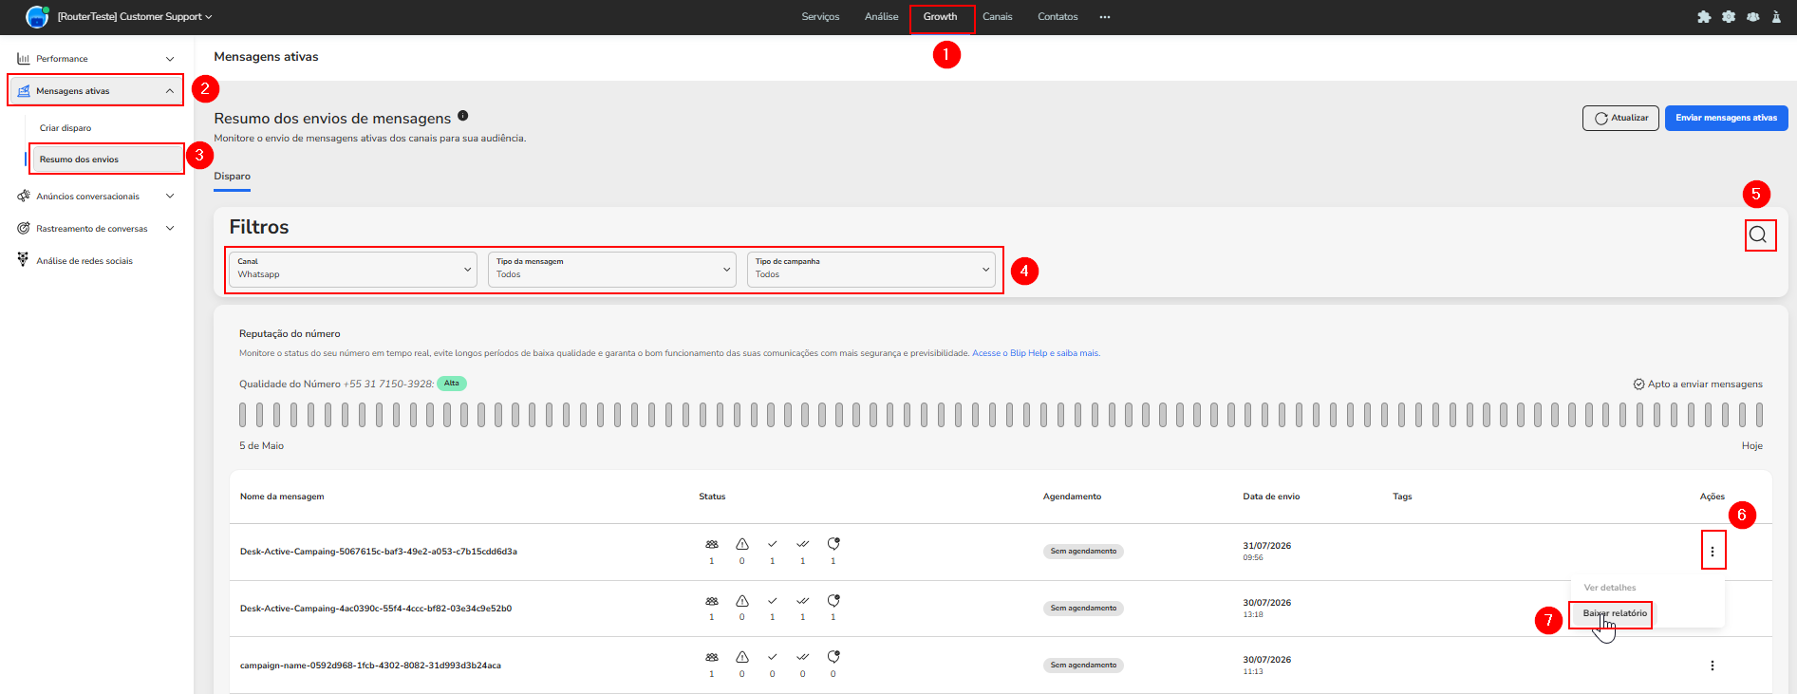The height and width of the screenshot is (694, 1797).
Task: Click the Apto a enviar mensagens status
Action: click(x=1697, y=385)
